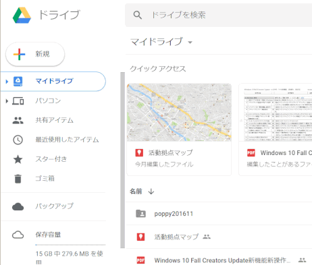Focus the ドライブを検索 search field

218,15
